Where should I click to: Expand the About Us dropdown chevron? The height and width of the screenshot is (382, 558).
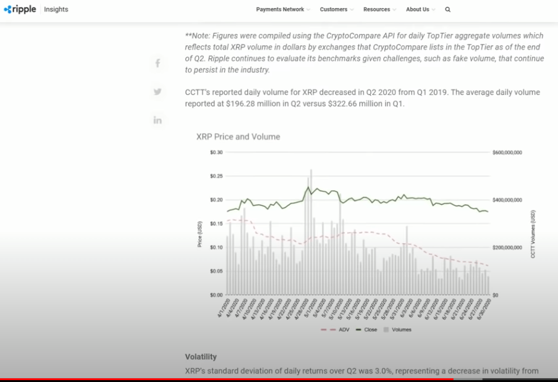click(x=433, y=10)
